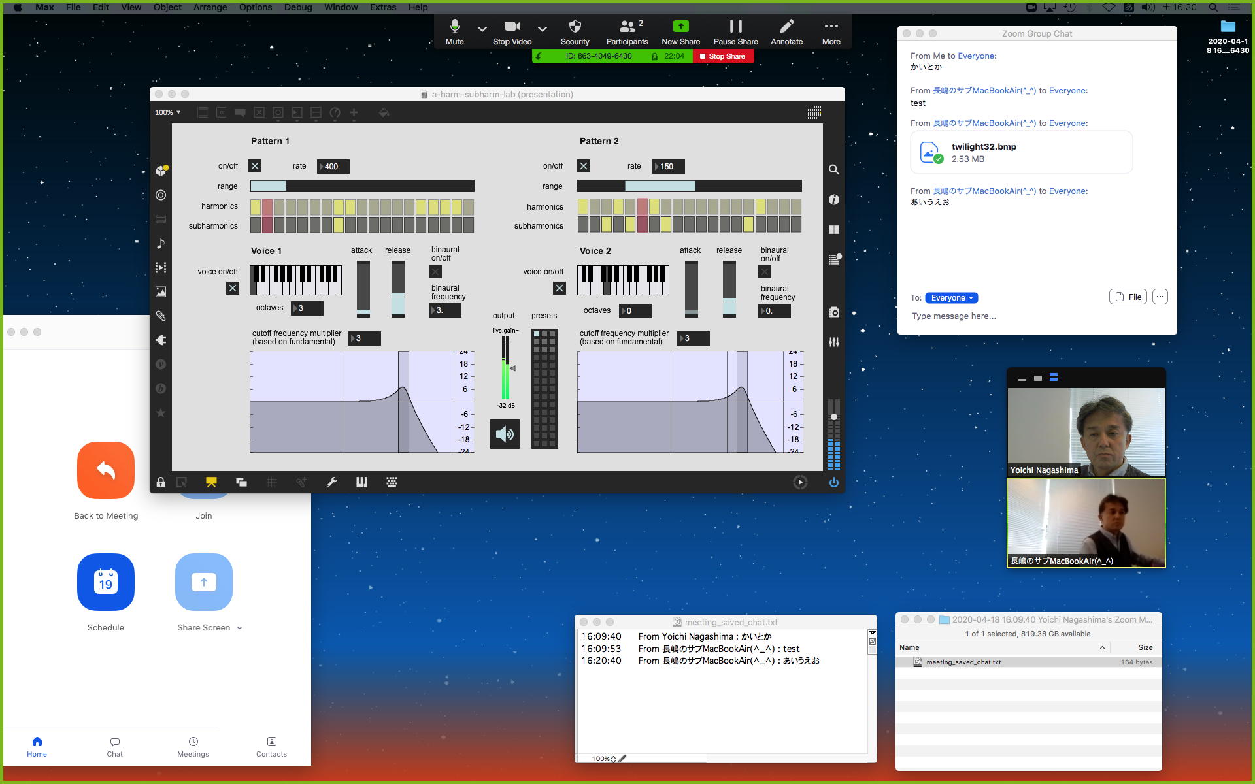The height and width of the screenshot is (784, 1255).
Task: Open the Max inspector info icon
Action: click(x=833, y=200)
